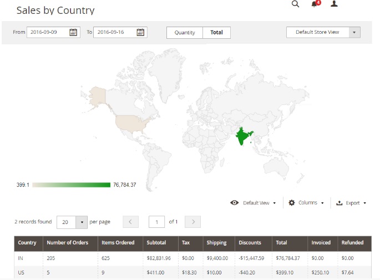This screenshot has width=380, height=280.
Task: Go to the previous results page
Action: click(x=130, y=222)
